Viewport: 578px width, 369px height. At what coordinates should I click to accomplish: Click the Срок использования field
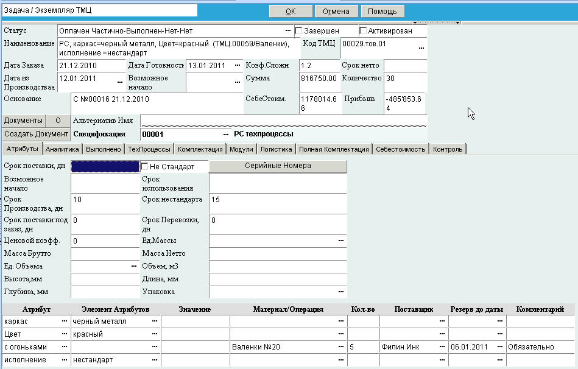(278, 183)
